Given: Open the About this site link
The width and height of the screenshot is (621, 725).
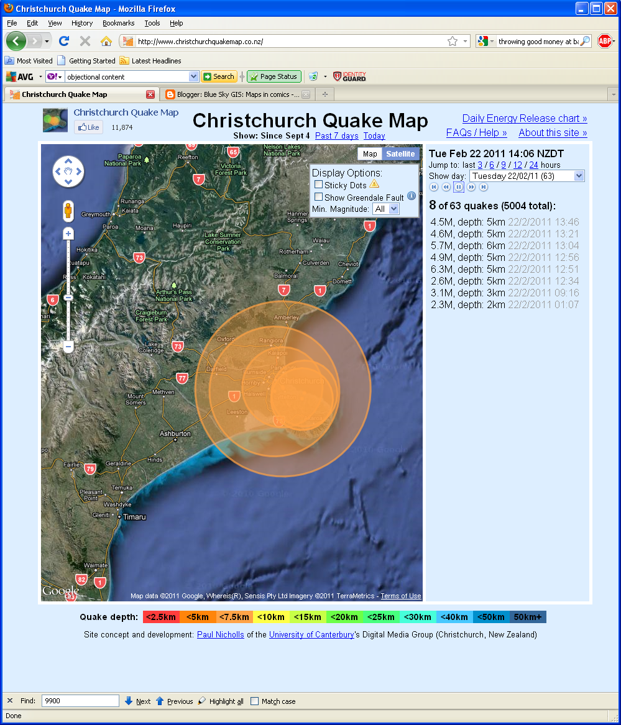Looking at the screenshot, I should tap(553, 133).
